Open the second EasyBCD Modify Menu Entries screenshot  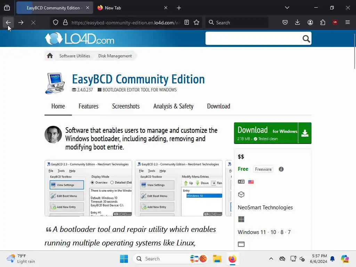coord(179,188)
